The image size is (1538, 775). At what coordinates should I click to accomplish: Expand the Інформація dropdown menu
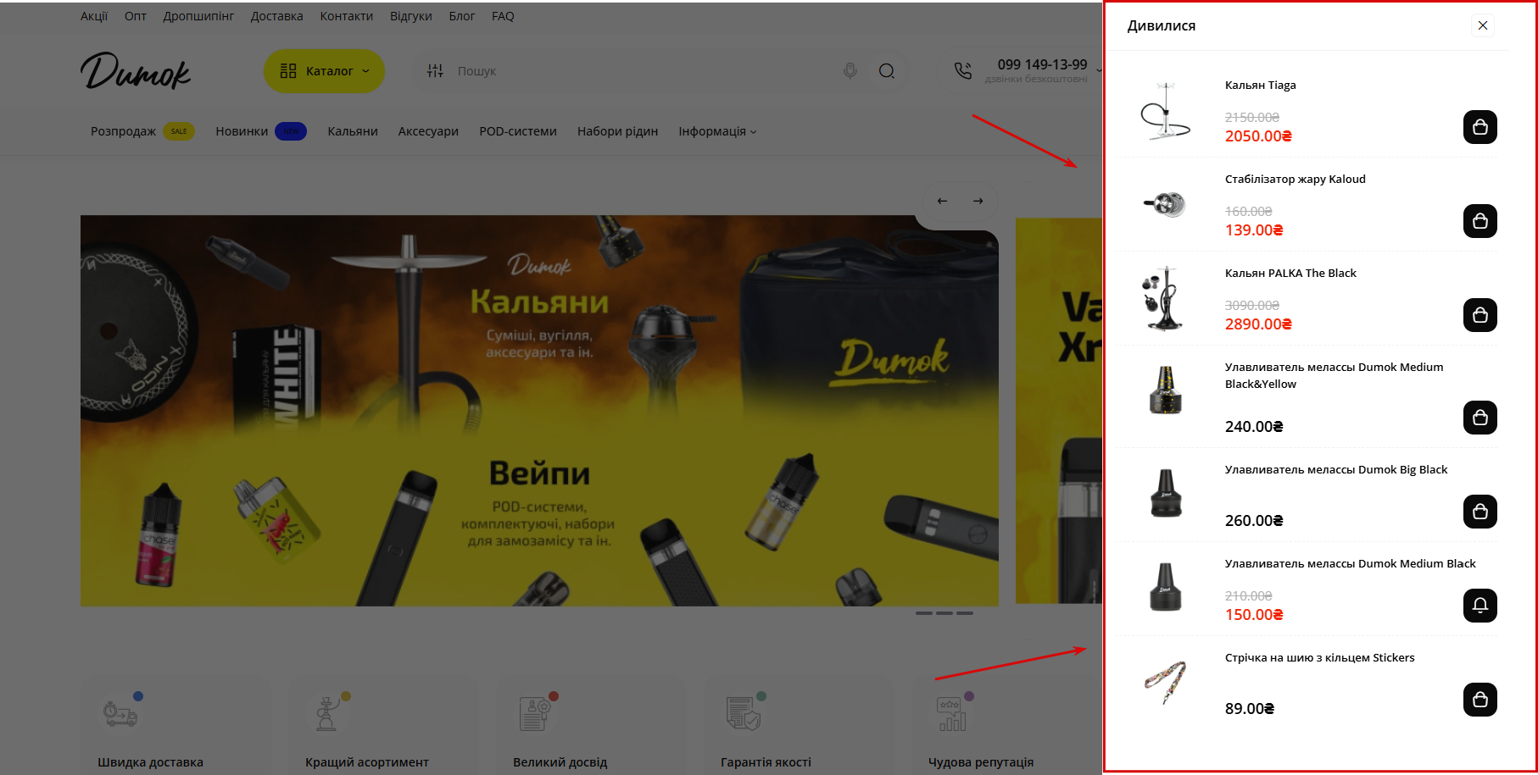point(717,131)
